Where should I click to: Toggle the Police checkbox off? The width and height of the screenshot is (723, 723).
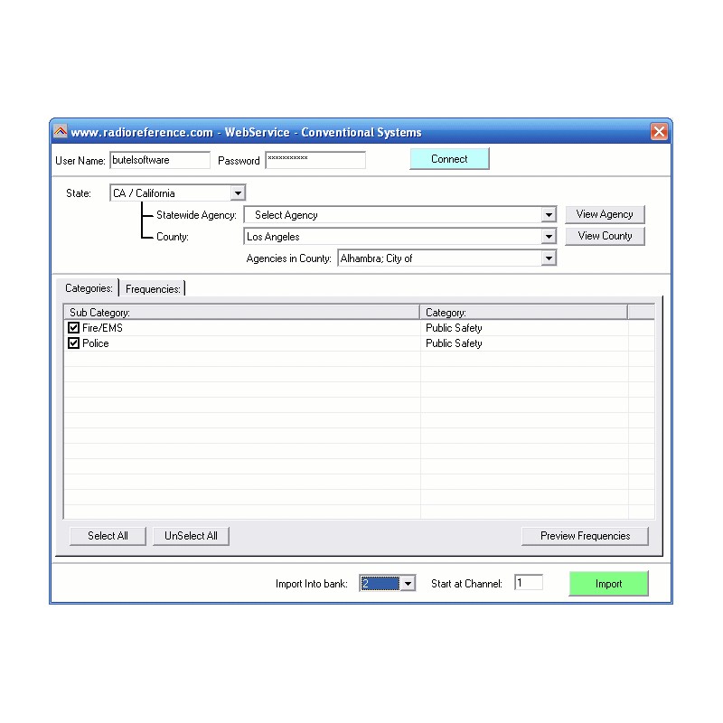coord(74,343)
